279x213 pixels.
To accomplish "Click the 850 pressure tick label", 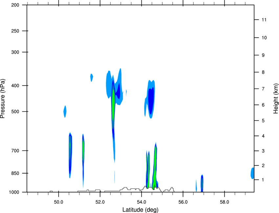I will pyautogui.click(x=15, y=173).
